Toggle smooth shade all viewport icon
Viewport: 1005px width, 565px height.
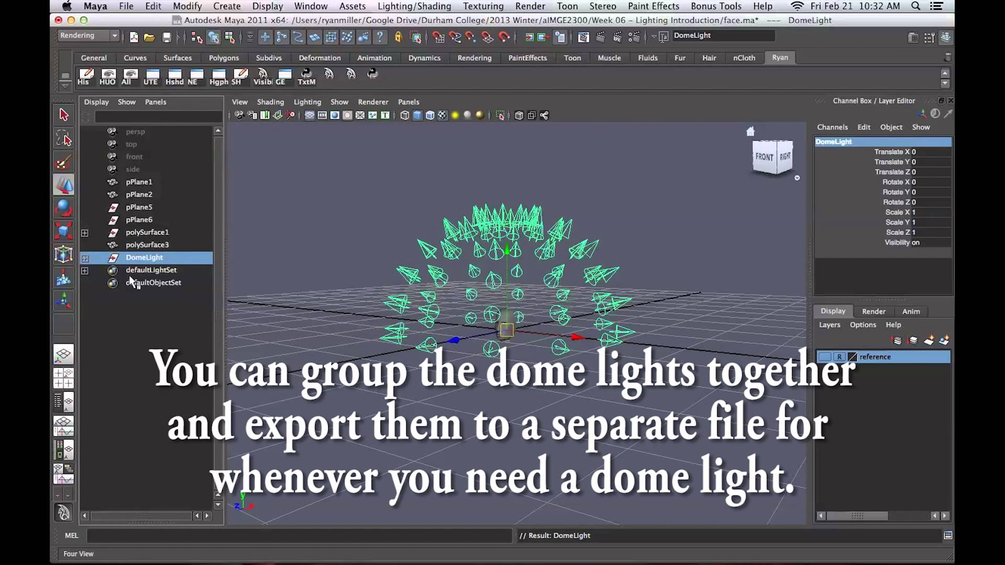[x=417, y=116]
